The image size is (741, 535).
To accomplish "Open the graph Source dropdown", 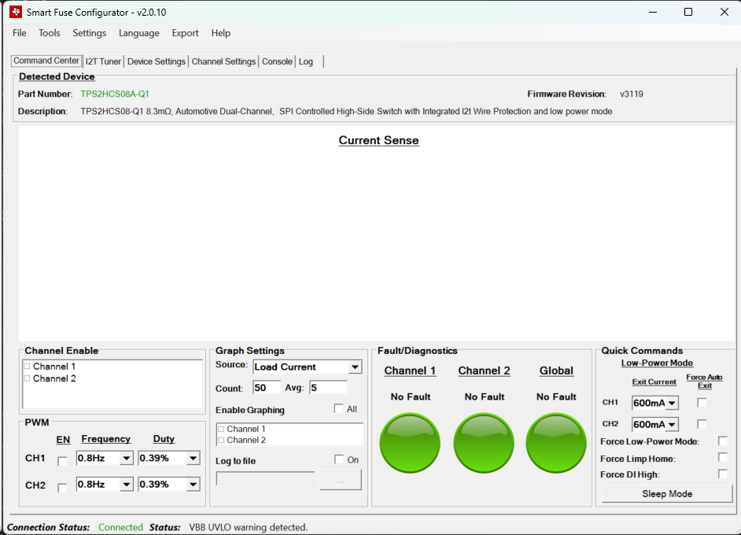I will tap(355, 367).
